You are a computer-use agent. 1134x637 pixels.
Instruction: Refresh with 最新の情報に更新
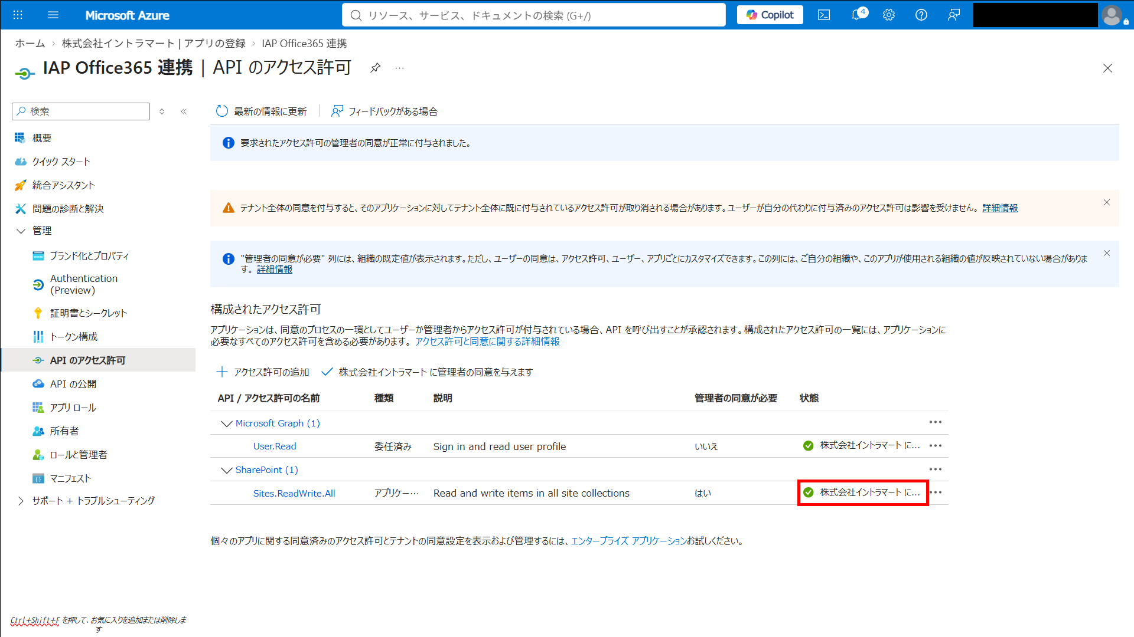pyautogui.click(x=262, y=111)
